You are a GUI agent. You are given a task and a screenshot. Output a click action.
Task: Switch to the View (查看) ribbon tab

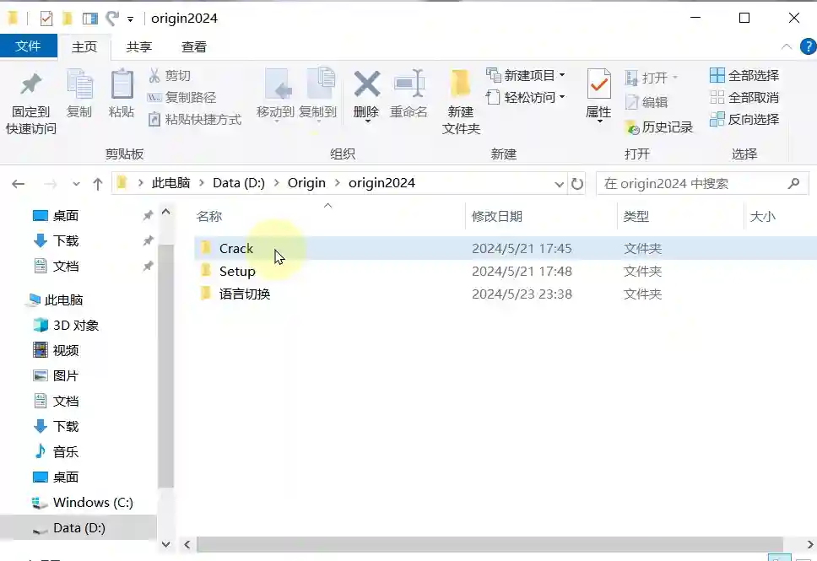pyautogui.click(x=194, y=47)
